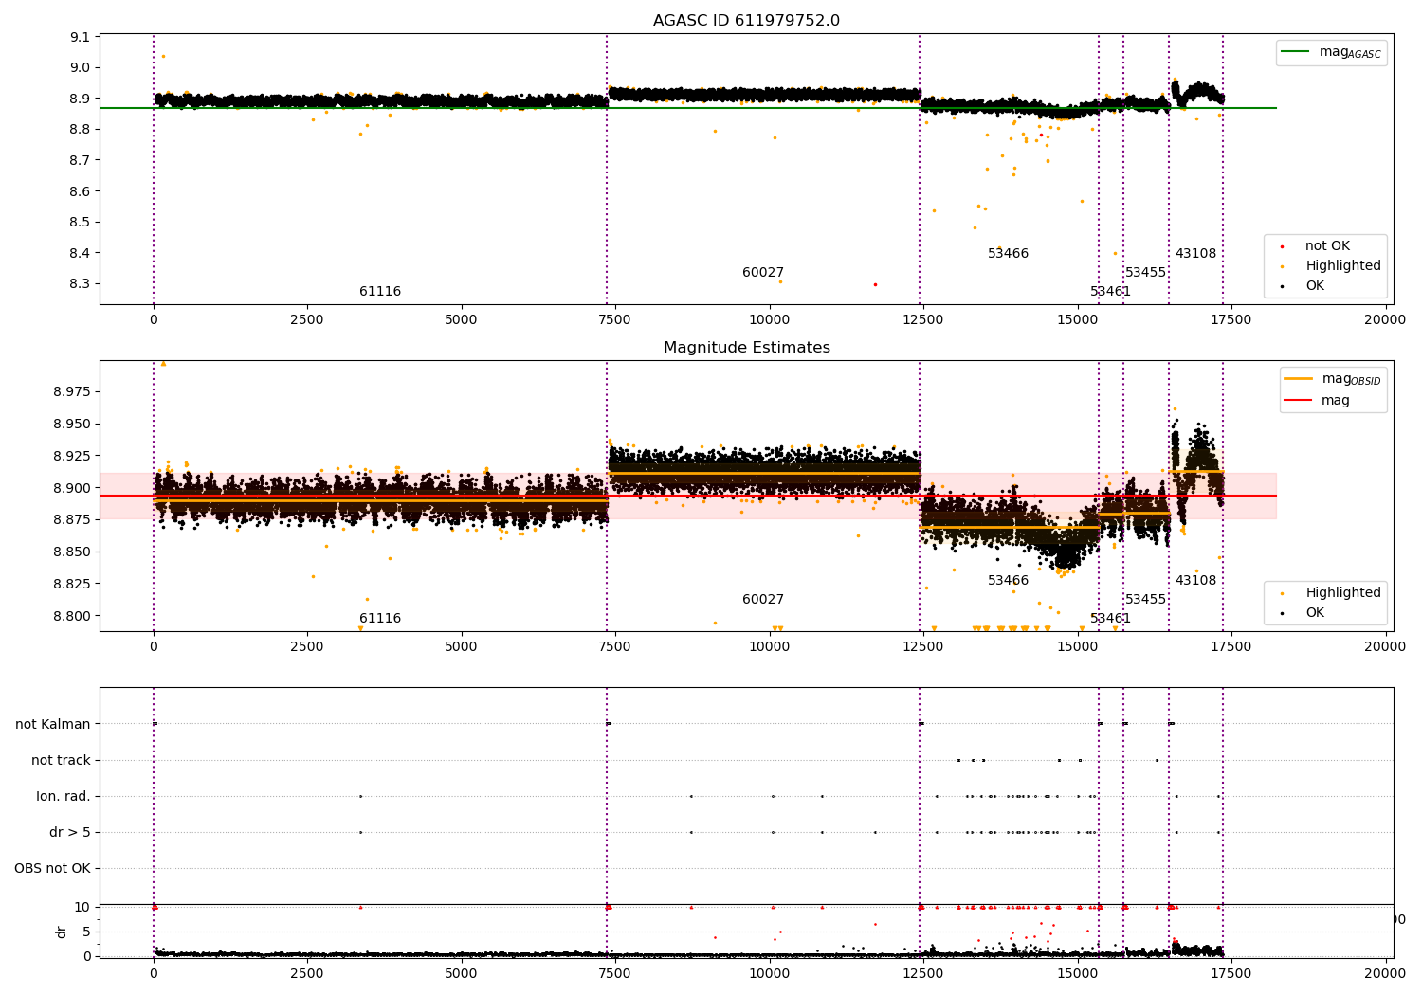The height and width of the screenshot is (995, 1422).
Task: Click the rotated 'dr' y-axis label
Action: 62,932
